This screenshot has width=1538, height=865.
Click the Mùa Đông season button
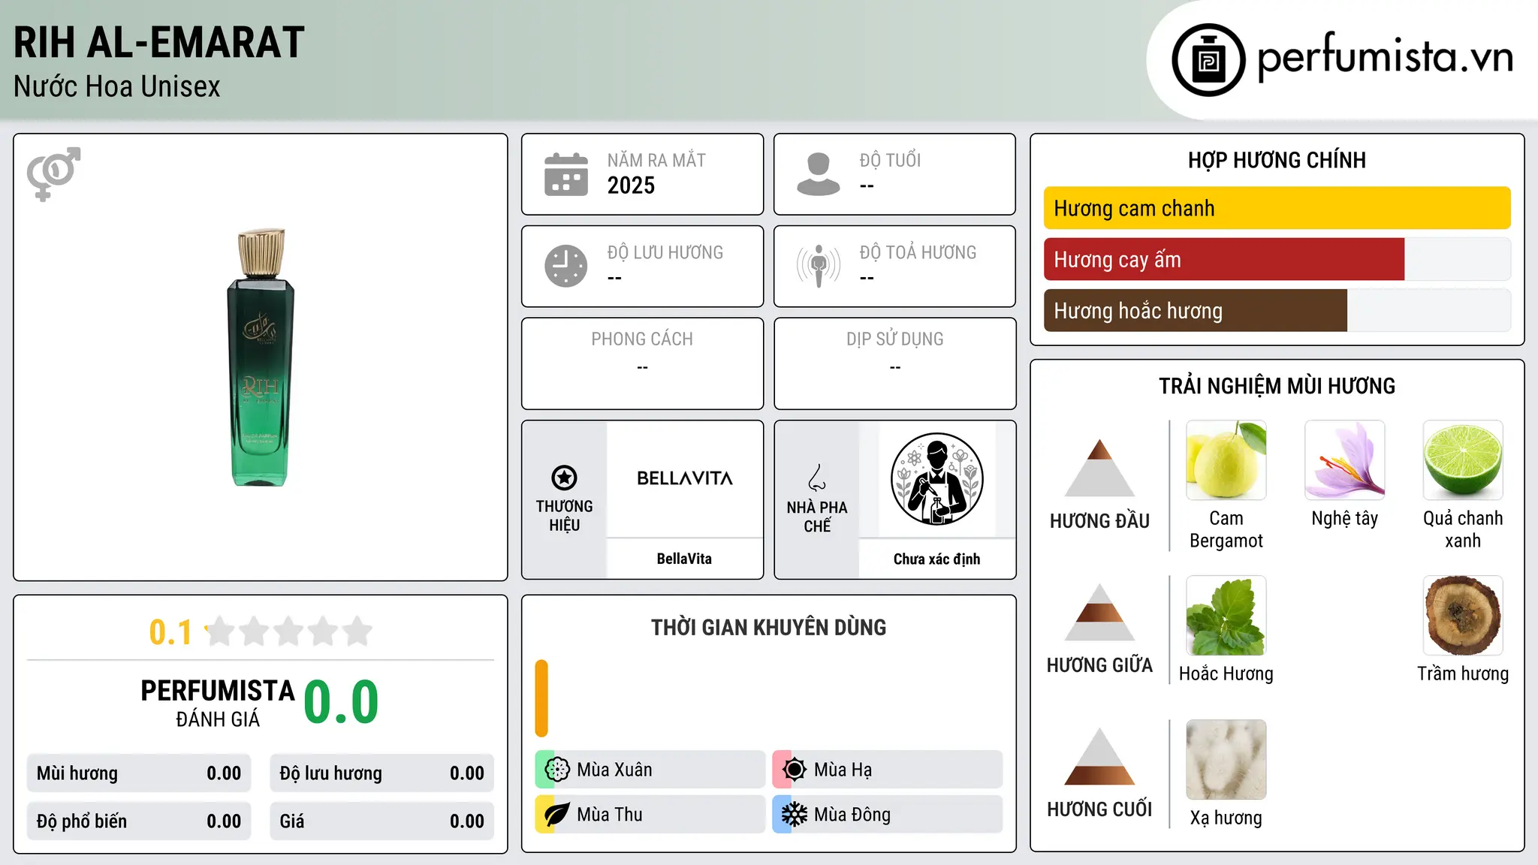(888, 815)
